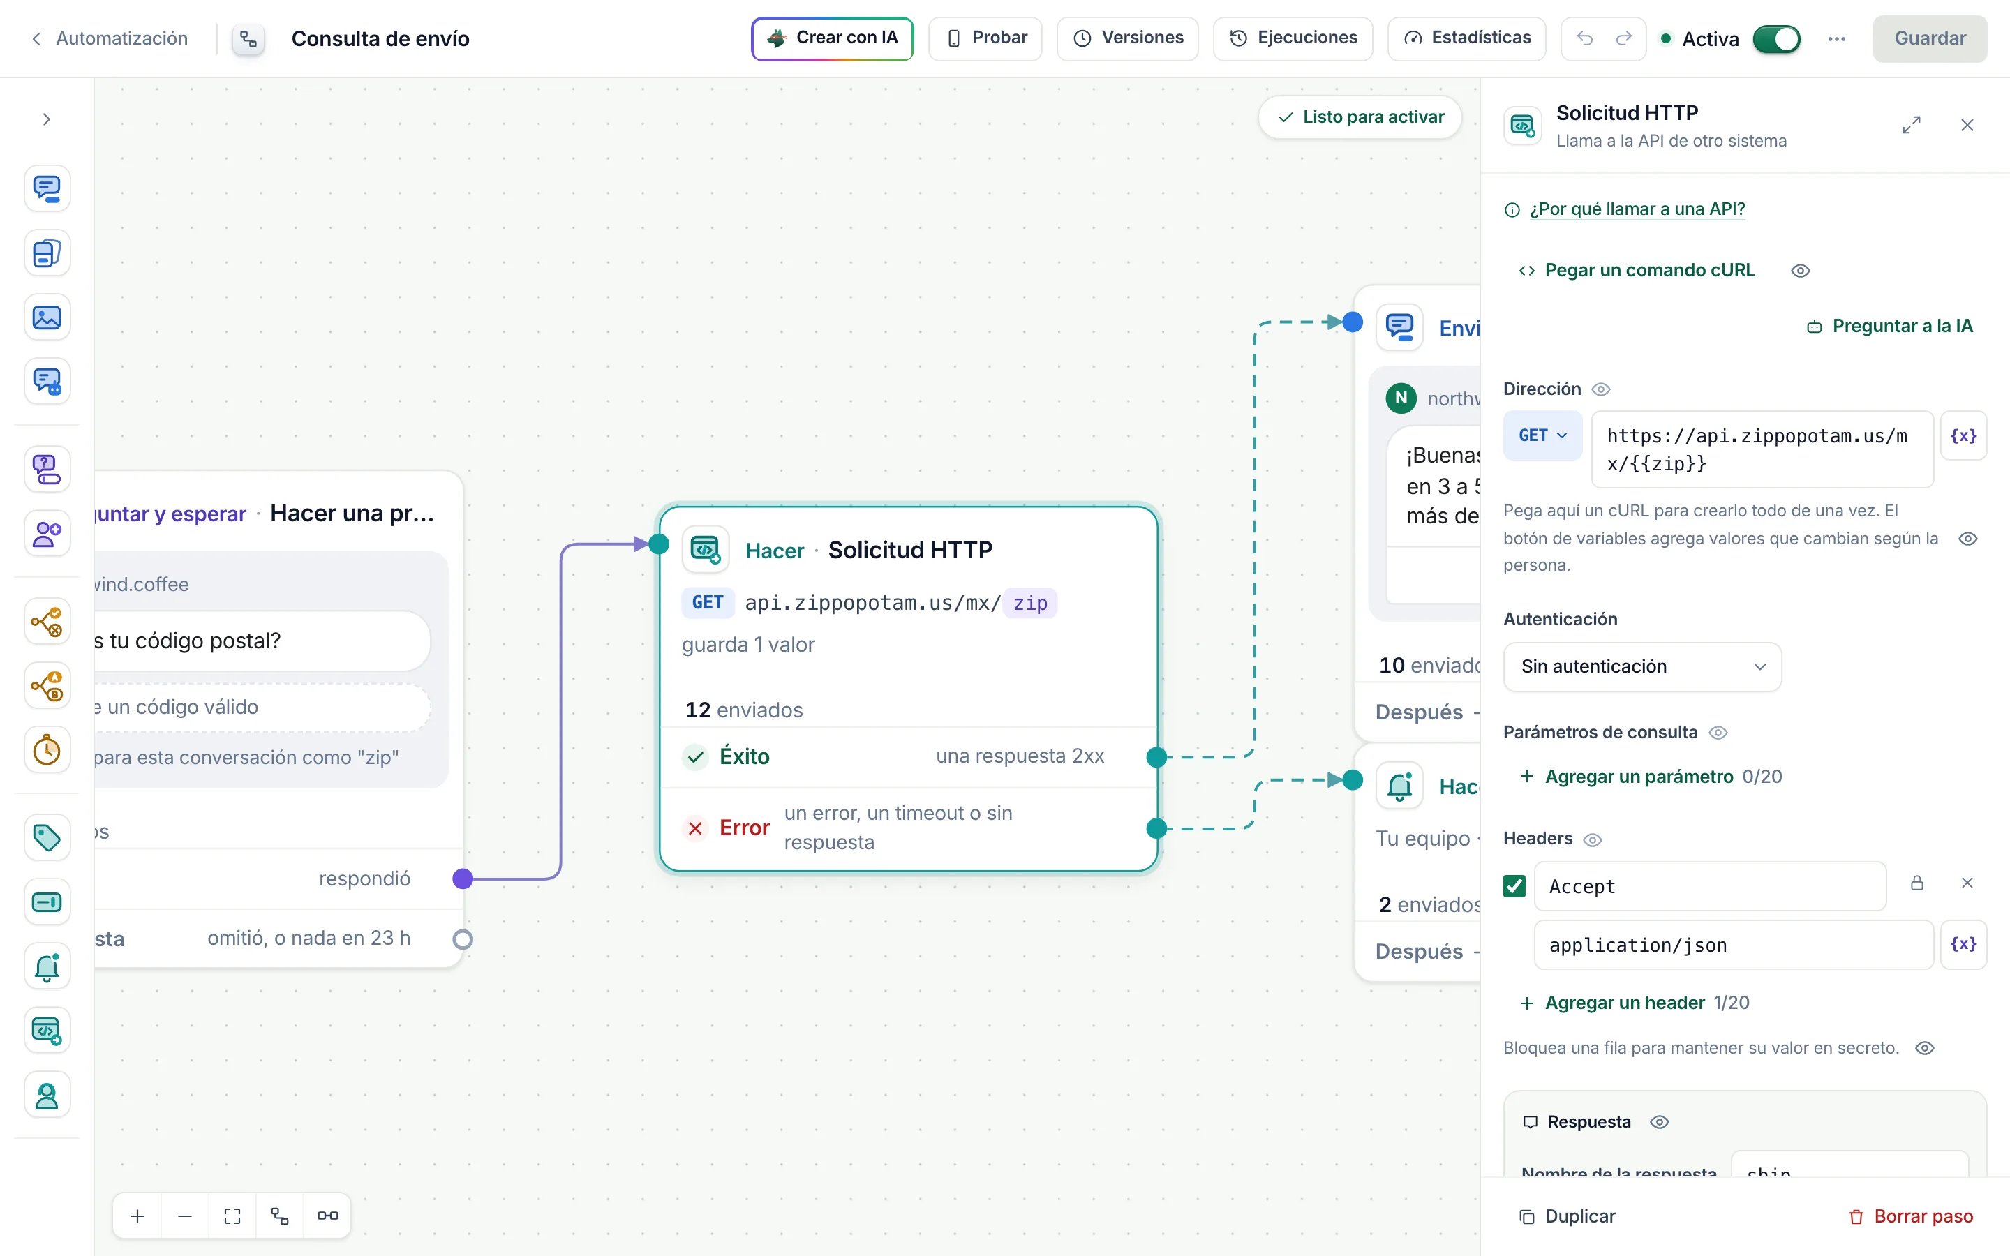Click the fit-to-screen icon in zoom toolbar
The width and height of the screenshot is (2010, 1256).
(x=232, y=1216)
